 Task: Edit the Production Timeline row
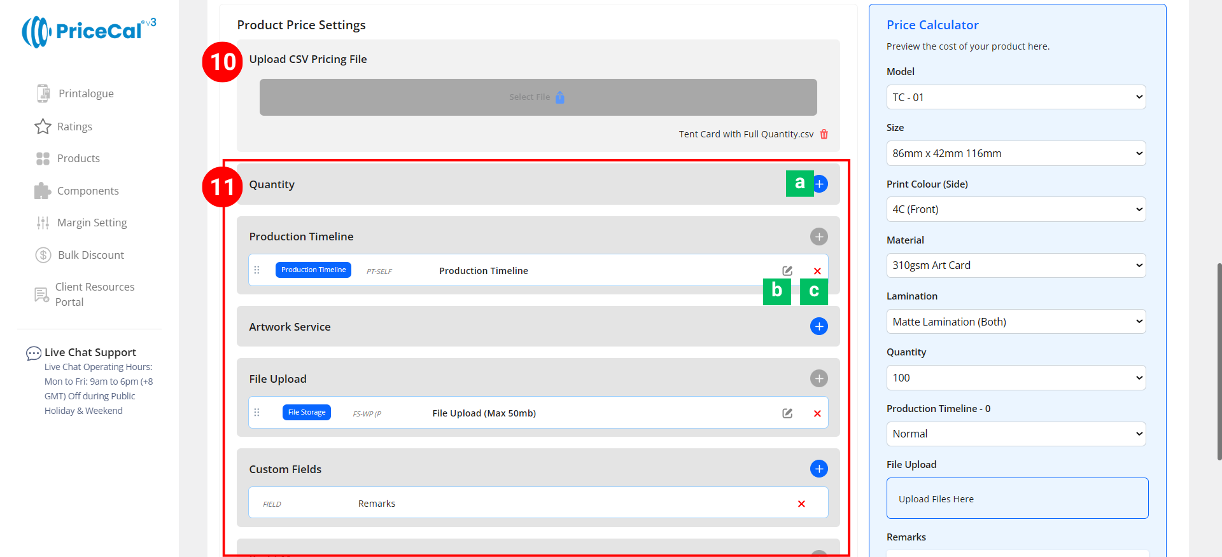pos(787,271)
